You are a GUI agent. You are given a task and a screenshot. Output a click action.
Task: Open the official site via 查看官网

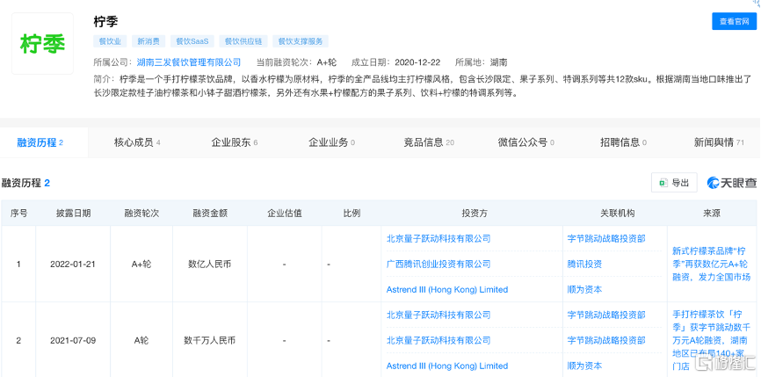click(734, 21)
